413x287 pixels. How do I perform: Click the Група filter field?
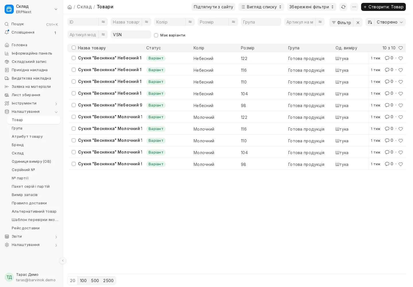point(261,22)
